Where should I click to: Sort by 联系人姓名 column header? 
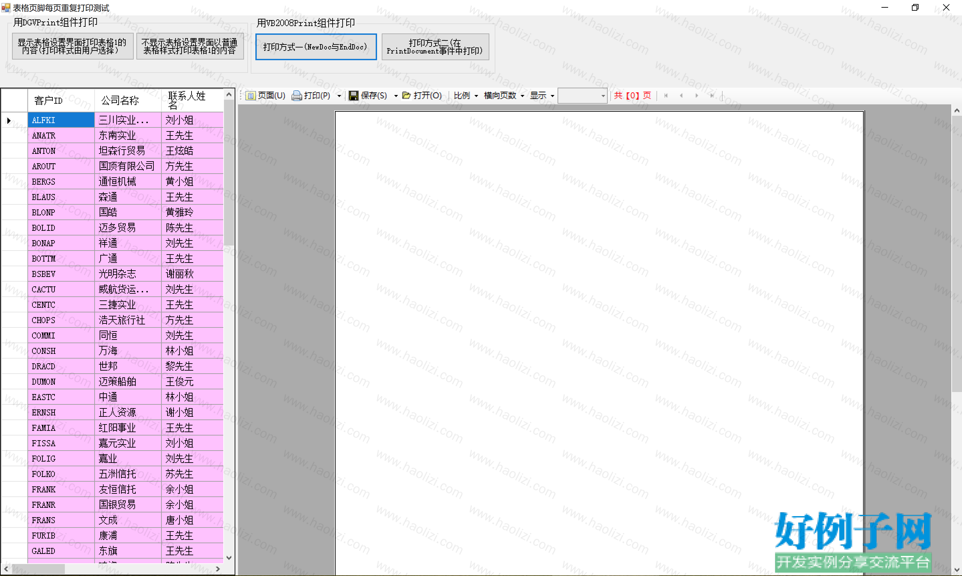click(192, 101)
